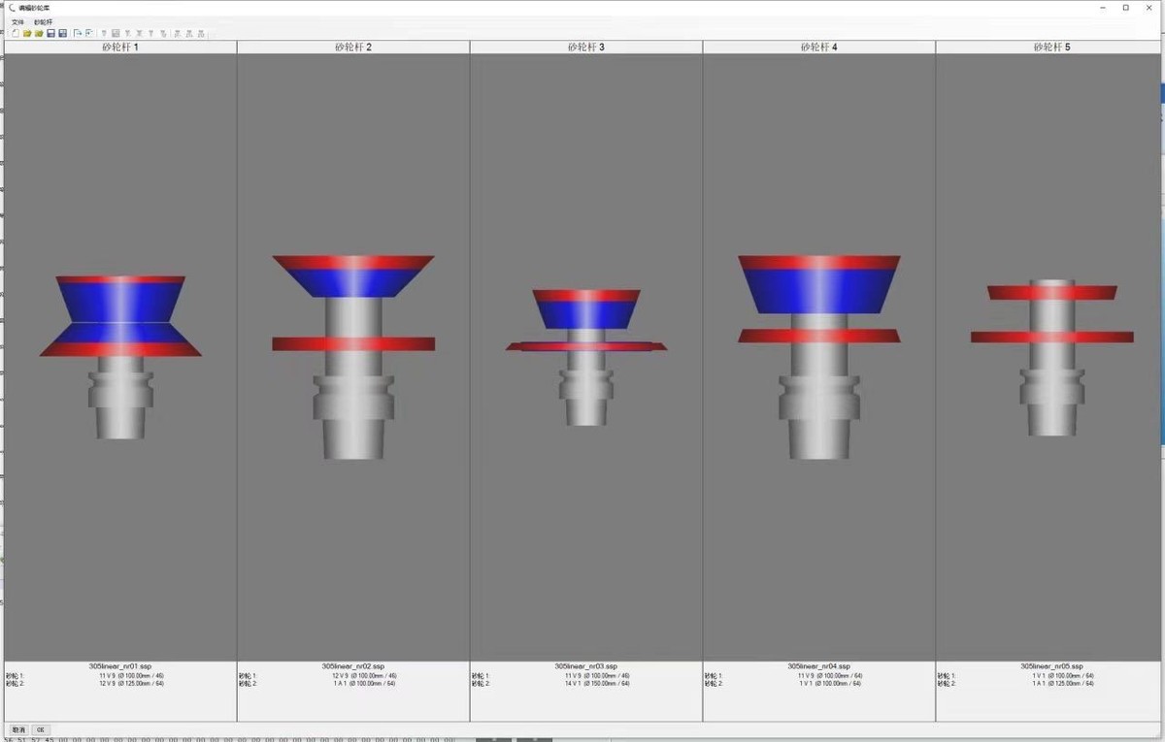Click the export icon before the grayed icons
Screen dimensions: 1165x742
click(89, 33)
